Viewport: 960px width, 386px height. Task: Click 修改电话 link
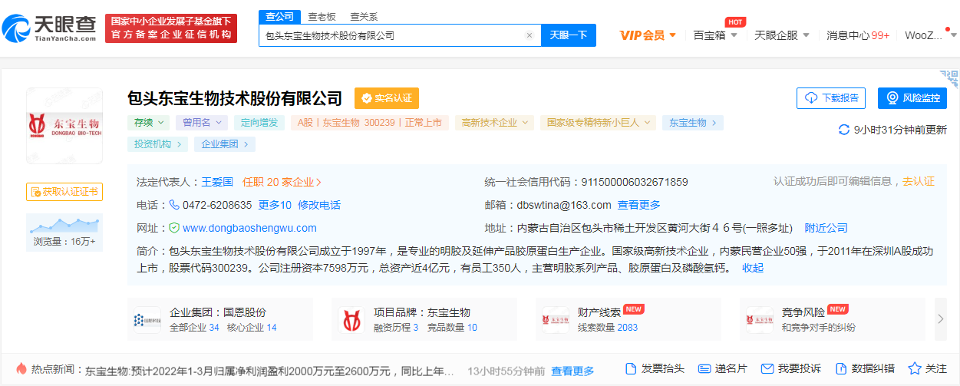click(x=319, y=205)
